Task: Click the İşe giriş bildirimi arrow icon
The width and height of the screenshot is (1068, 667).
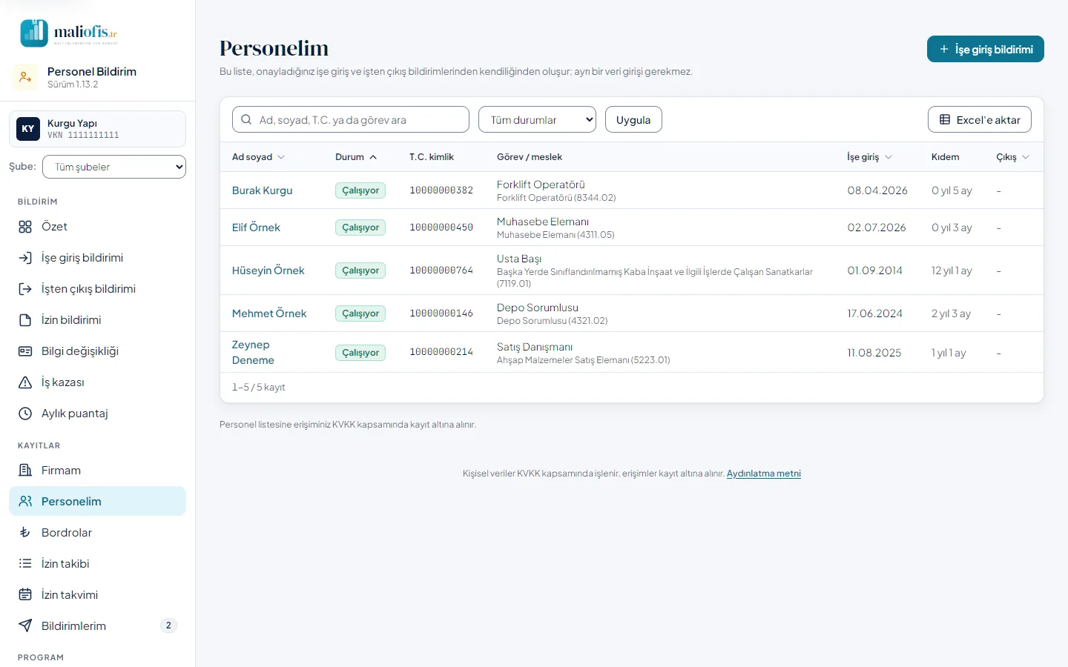Action: (25, 258)
